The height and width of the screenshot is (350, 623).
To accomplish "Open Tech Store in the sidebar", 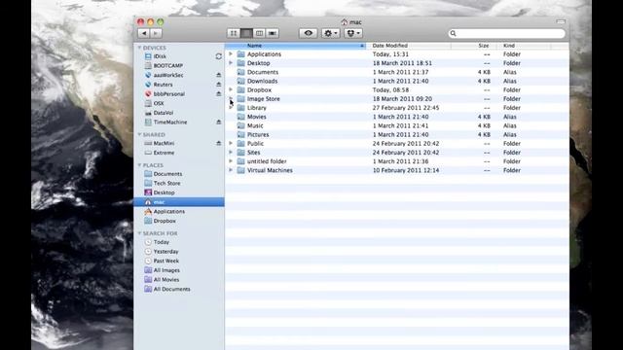I will pyautogui.click(x=166, y=184).
